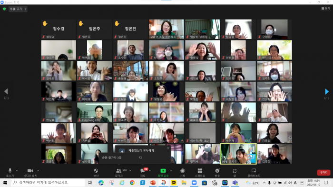Screen dimensions: 333x187
Task: Open the View menu at top right
Action: coord(325,8)
